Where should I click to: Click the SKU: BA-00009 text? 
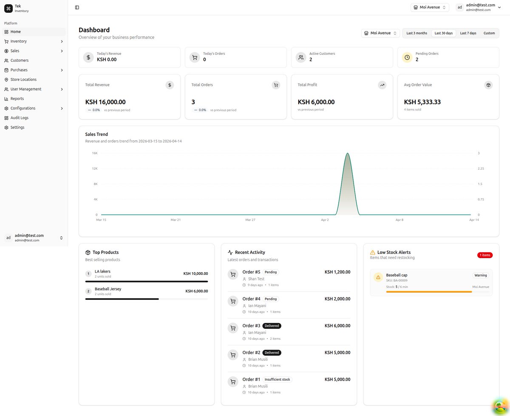coord(397,280)
